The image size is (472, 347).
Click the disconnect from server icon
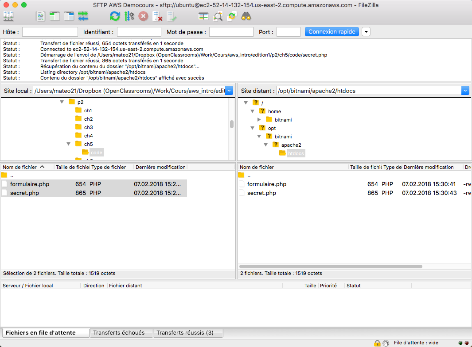tap(157, 16)
